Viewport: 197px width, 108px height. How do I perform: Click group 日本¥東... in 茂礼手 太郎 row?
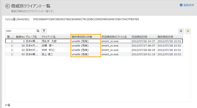pyautogui.click(x=32, y=41)
